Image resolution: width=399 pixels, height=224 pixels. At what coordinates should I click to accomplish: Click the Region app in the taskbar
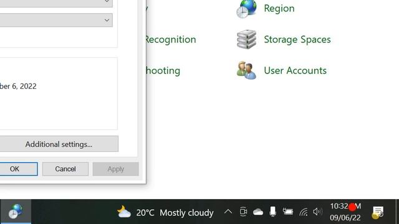[x=16, y=212]
